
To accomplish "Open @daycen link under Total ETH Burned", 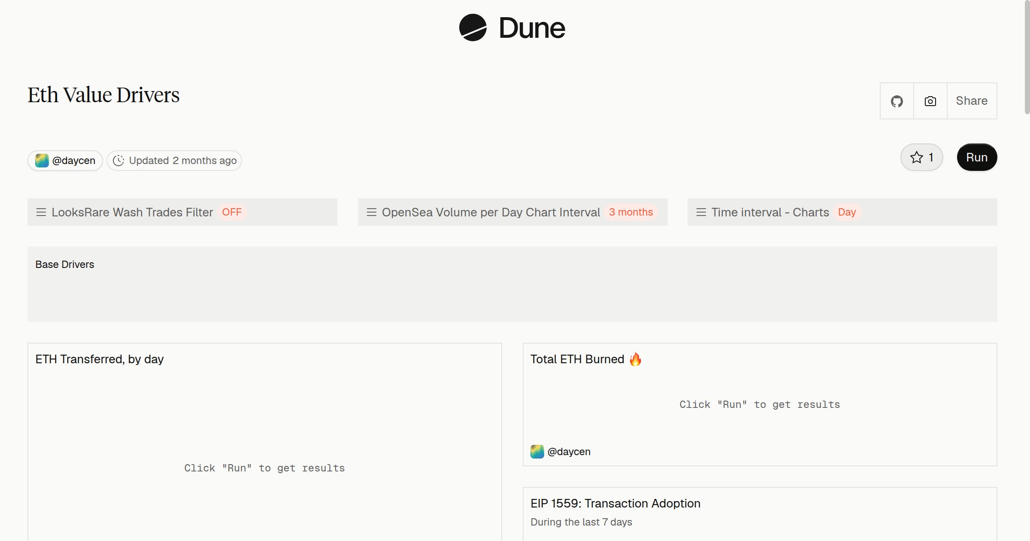I will click(x=569, y=452).
